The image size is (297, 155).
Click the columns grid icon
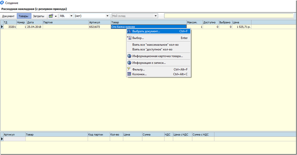pos(129,74)
